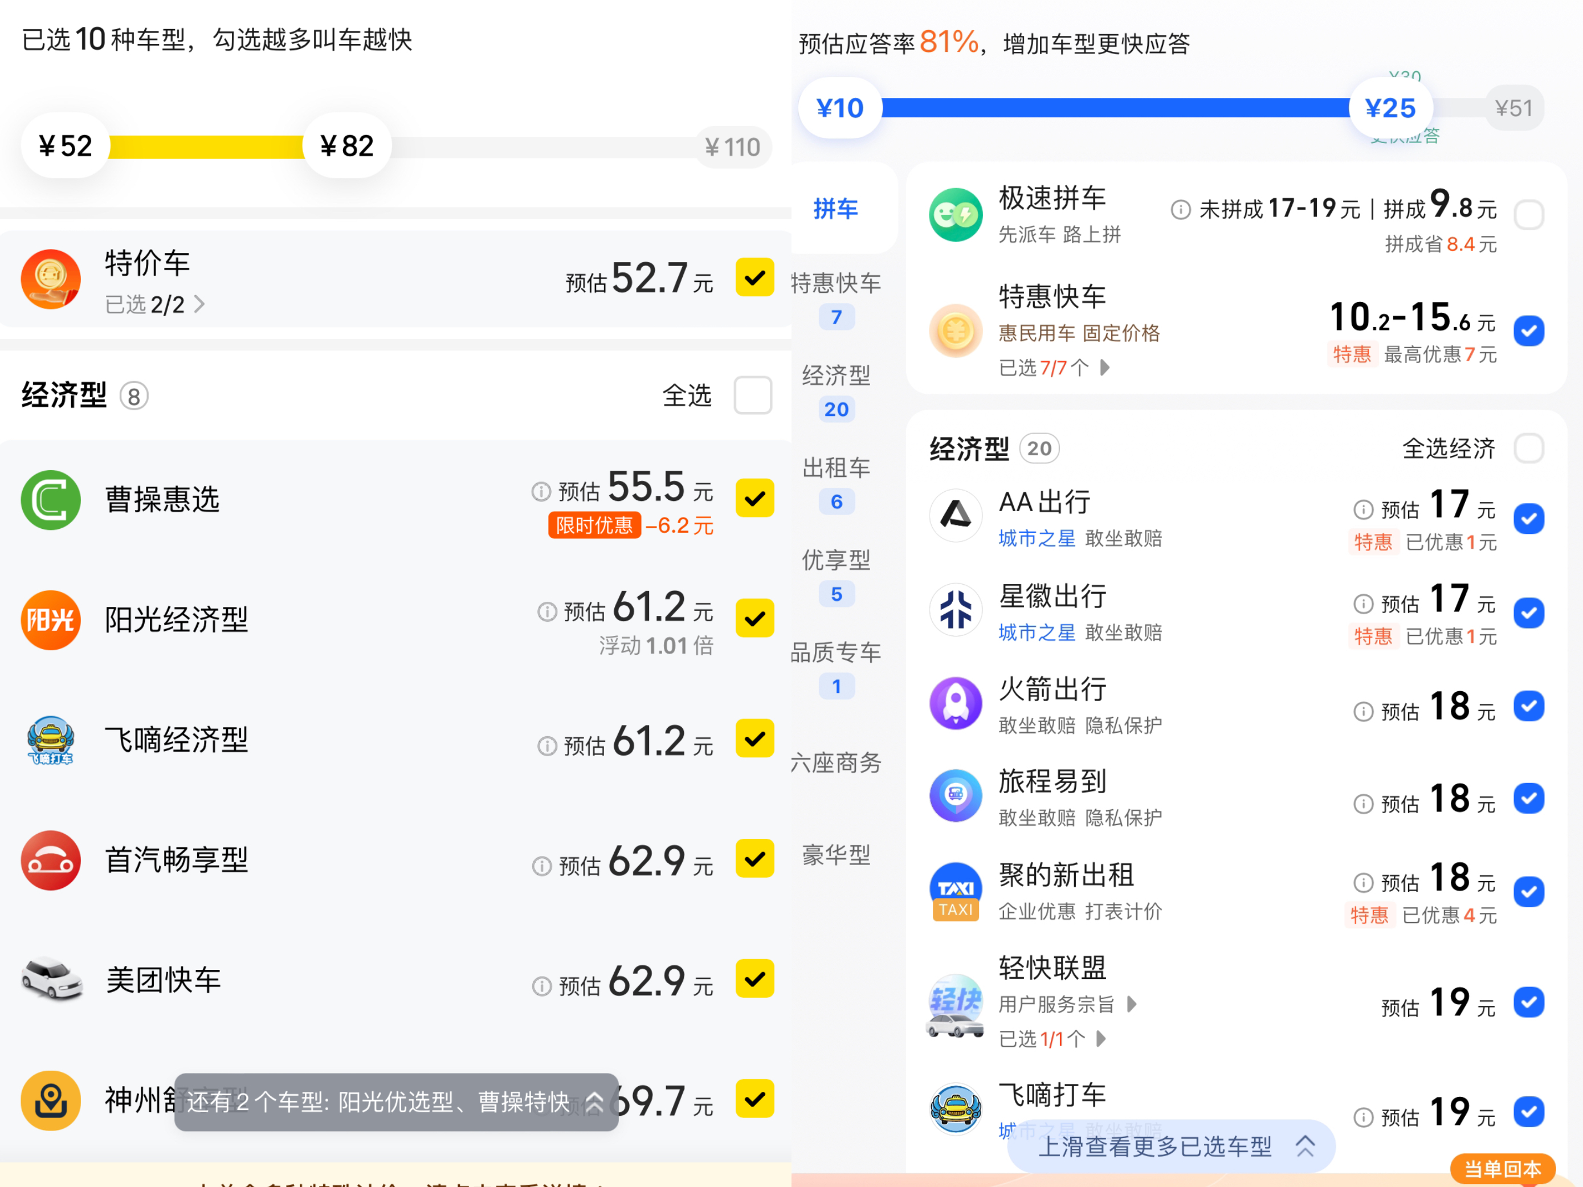Check the 全选 box for 经济型
The image size is (1583, 1187).
pyautogui.click(x=753, y=395)
